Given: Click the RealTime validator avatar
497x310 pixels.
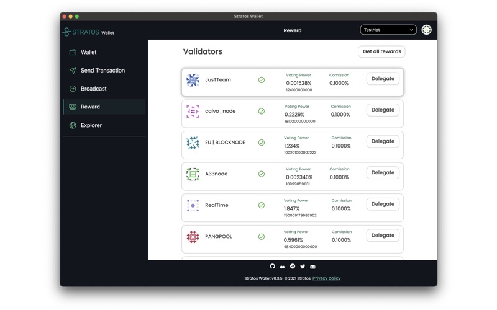Looking at the screenshot, I should pos(193,205).
